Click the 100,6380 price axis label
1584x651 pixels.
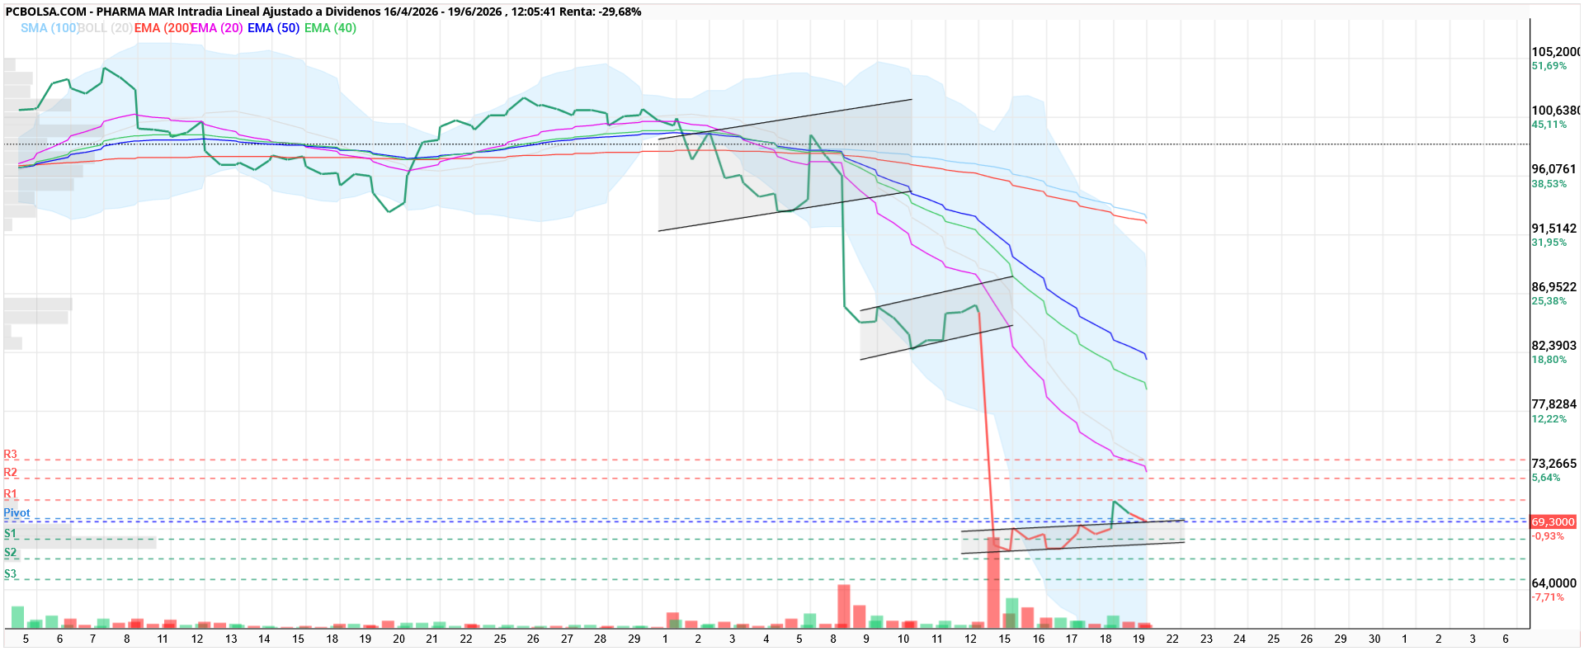[1556, 111]
